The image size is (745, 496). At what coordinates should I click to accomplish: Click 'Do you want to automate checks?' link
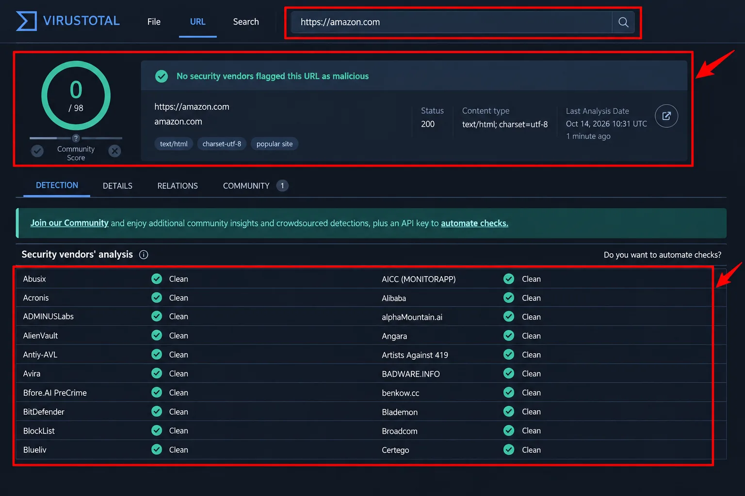[663, 255]
